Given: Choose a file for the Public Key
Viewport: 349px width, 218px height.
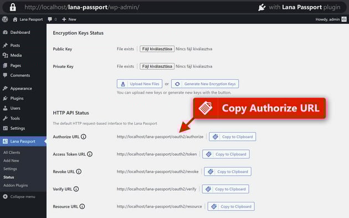Looking at the screenshot, I should pyautogui.click(x=157, y=49).
